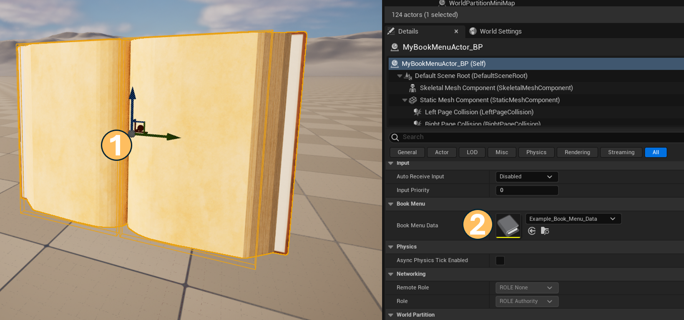Select the Actor filter
Screen dimensions: 684x320
pos(442,152)
